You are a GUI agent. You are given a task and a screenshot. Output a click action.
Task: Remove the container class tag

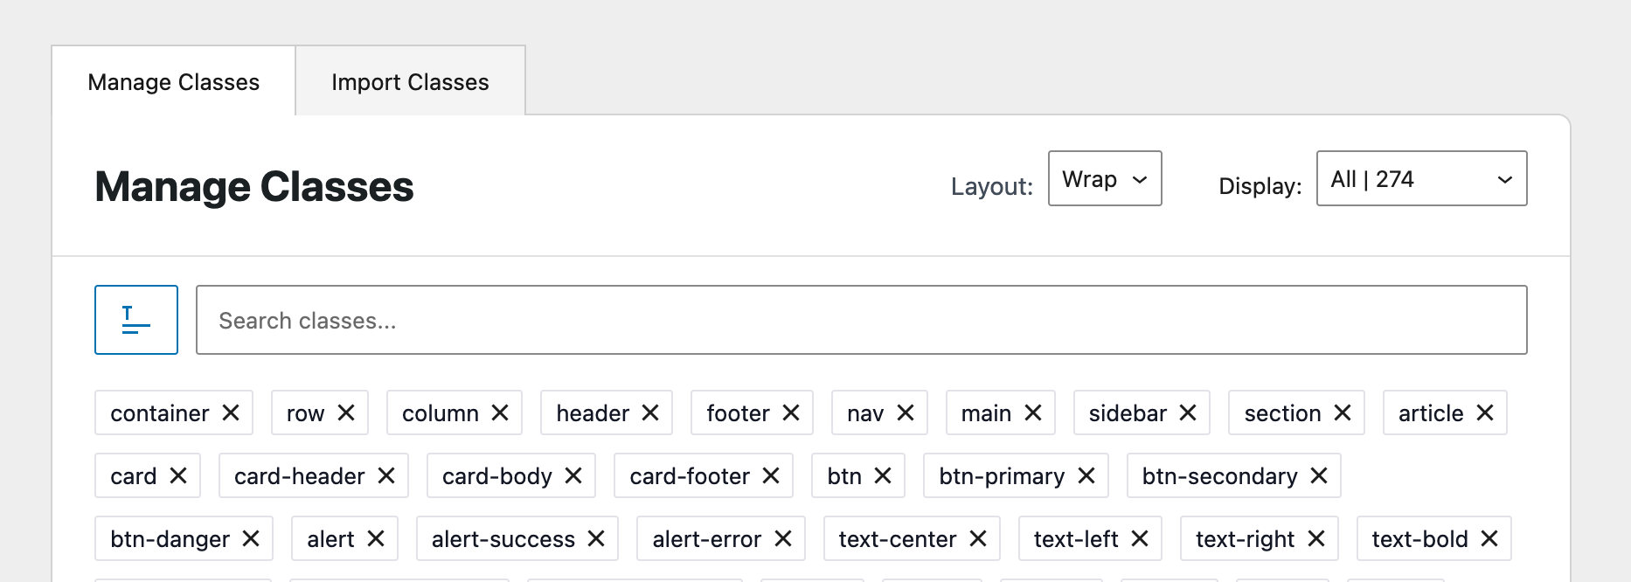(231, 412)
